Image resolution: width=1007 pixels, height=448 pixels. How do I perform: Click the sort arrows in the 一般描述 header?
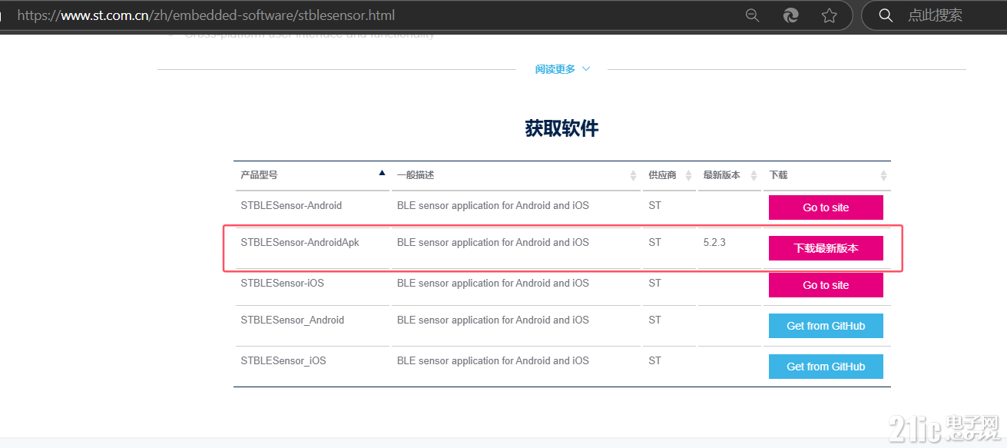634,175
